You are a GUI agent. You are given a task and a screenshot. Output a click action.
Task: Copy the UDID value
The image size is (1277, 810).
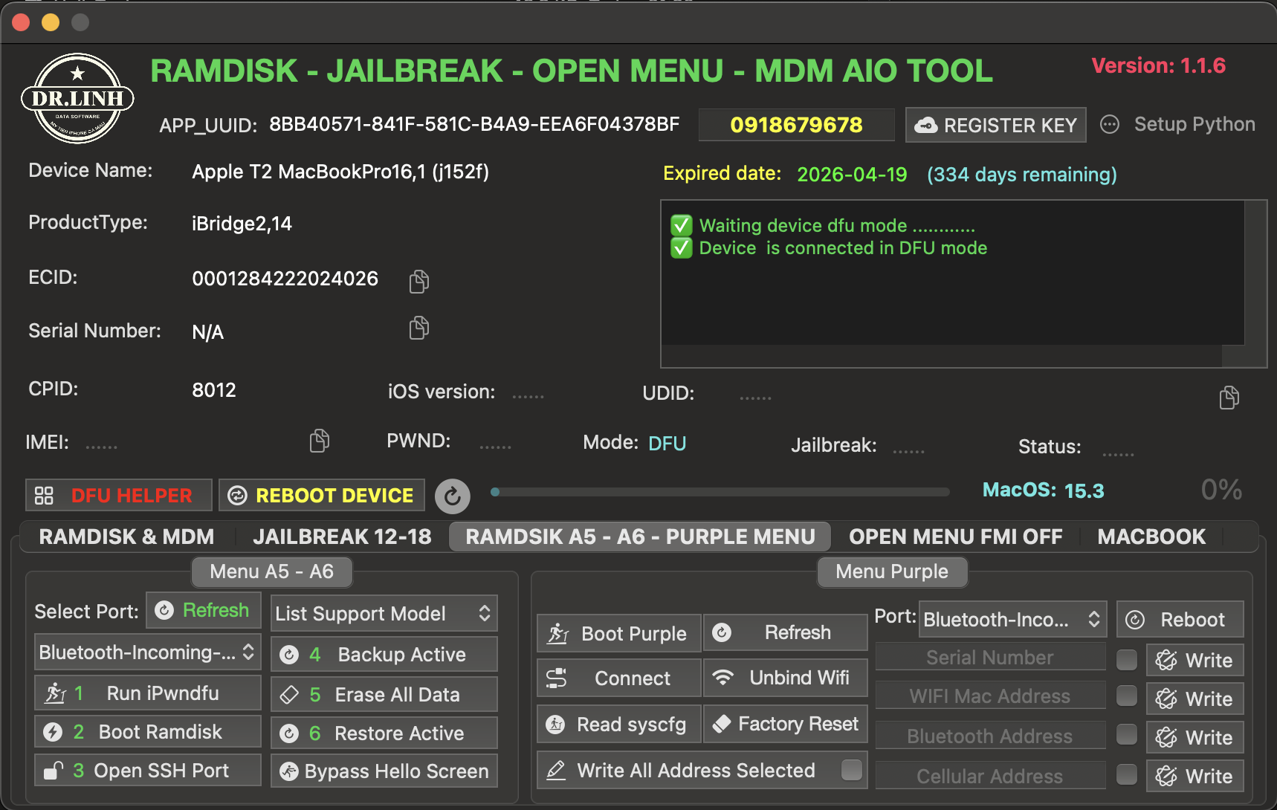click(x=1229, y=398)
